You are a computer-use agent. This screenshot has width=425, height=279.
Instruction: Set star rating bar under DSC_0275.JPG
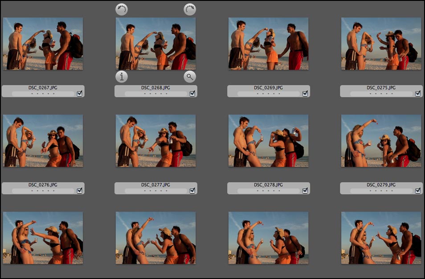[381, 94]
